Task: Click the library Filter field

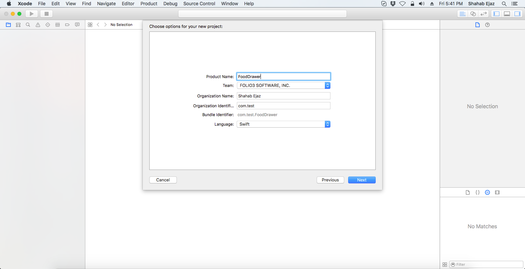Action: click(x=486, y=264)
